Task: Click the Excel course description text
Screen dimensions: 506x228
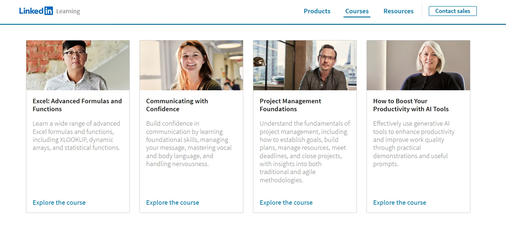Action: tap(76, 136)
